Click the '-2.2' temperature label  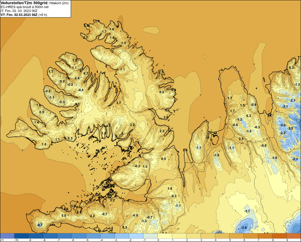click(283, 133)
